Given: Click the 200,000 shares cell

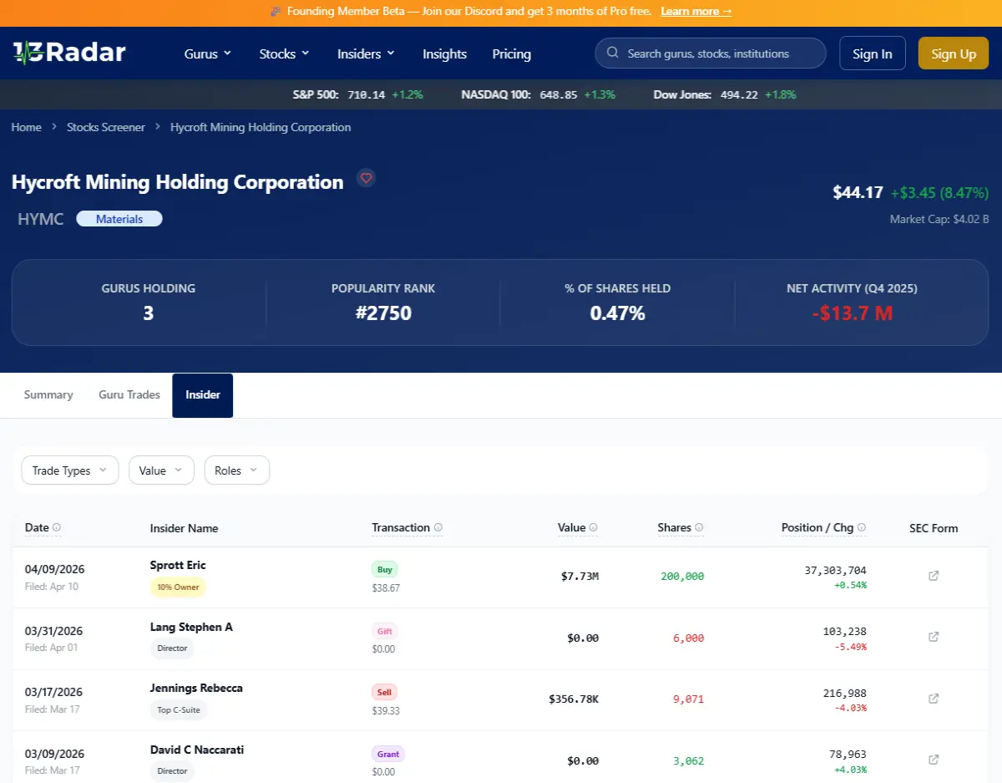Looking at the screenshot, I should (x=682, y=577).
